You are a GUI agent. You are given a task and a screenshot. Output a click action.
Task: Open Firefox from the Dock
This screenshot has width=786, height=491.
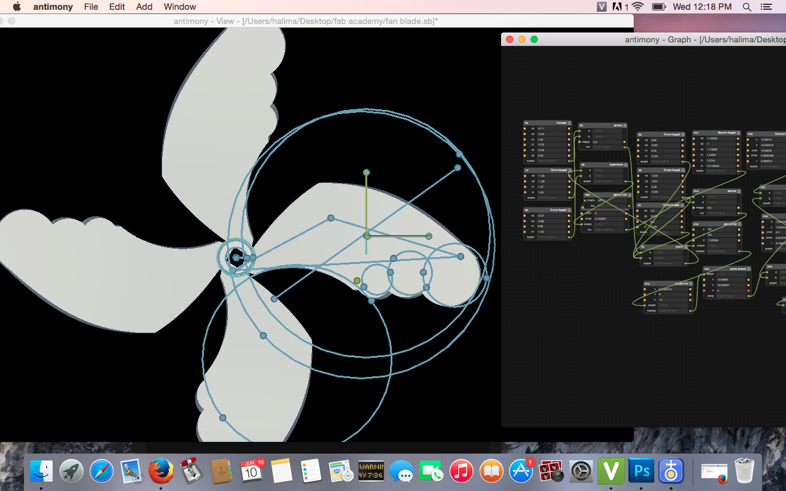click(x=161, y=471)
